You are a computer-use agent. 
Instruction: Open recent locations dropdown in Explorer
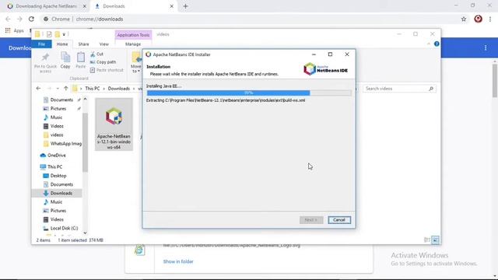point(58,89)
